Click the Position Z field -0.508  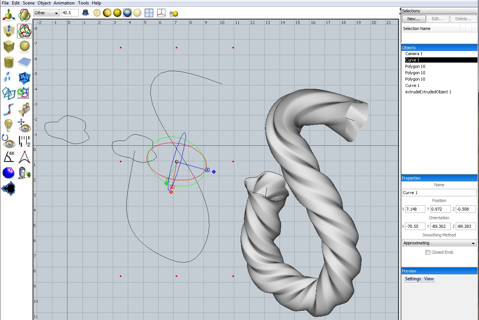[466, 209]
